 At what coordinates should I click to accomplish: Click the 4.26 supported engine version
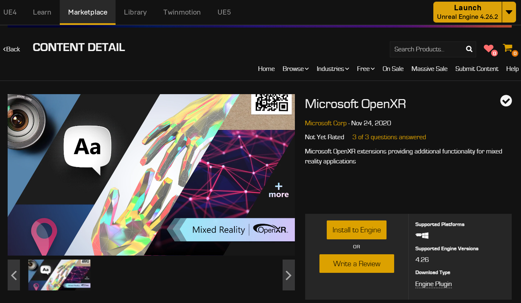422,260
